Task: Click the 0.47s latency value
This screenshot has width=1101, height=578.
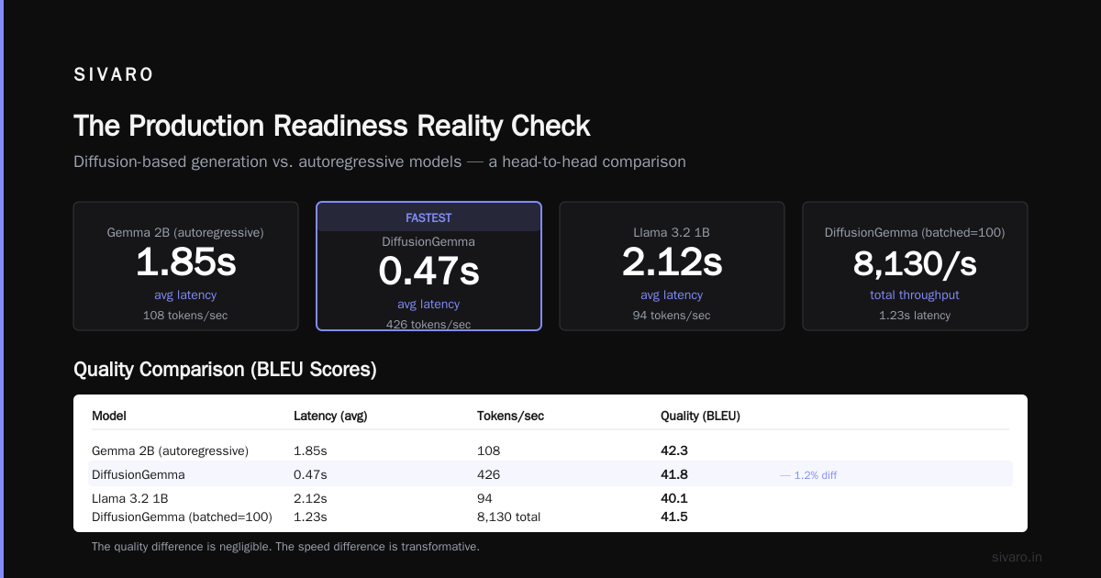Action: tap(428, 272)
